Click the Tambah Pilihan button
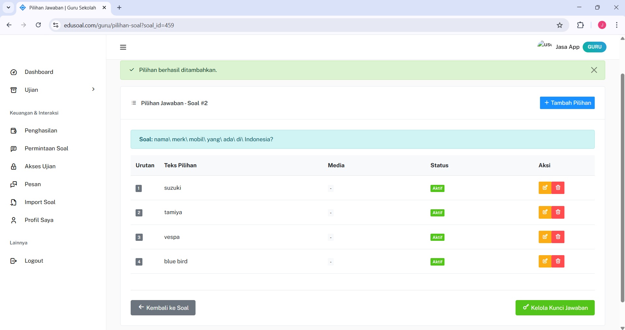 [567, 103]
